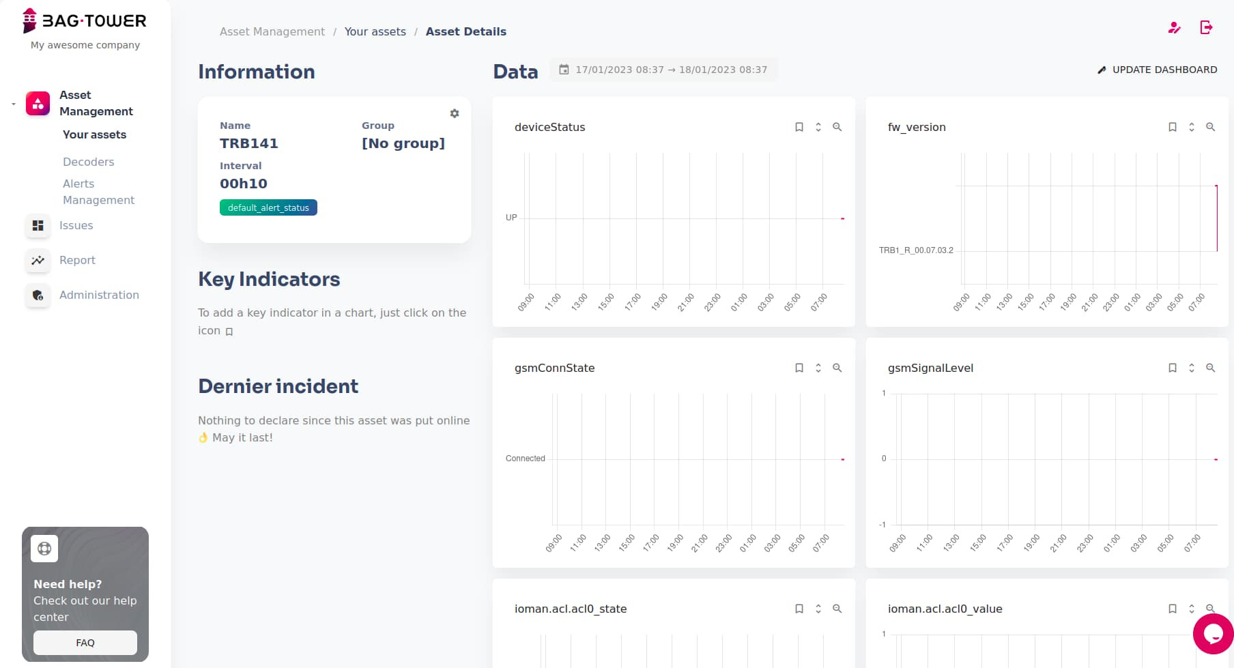
Task: Click the Administration sidebar icon
Action: (38, 295)
